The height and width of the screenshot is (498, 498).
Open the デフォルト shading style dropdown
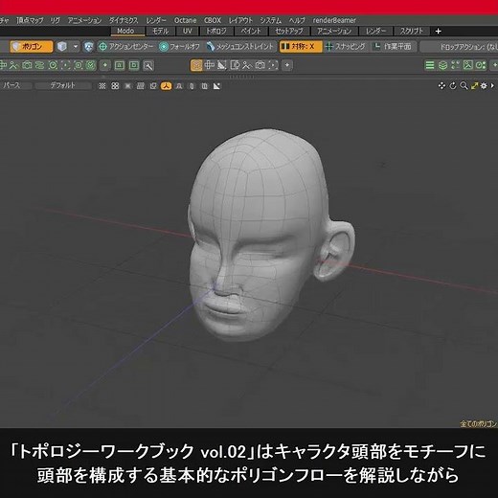point(63,85)
